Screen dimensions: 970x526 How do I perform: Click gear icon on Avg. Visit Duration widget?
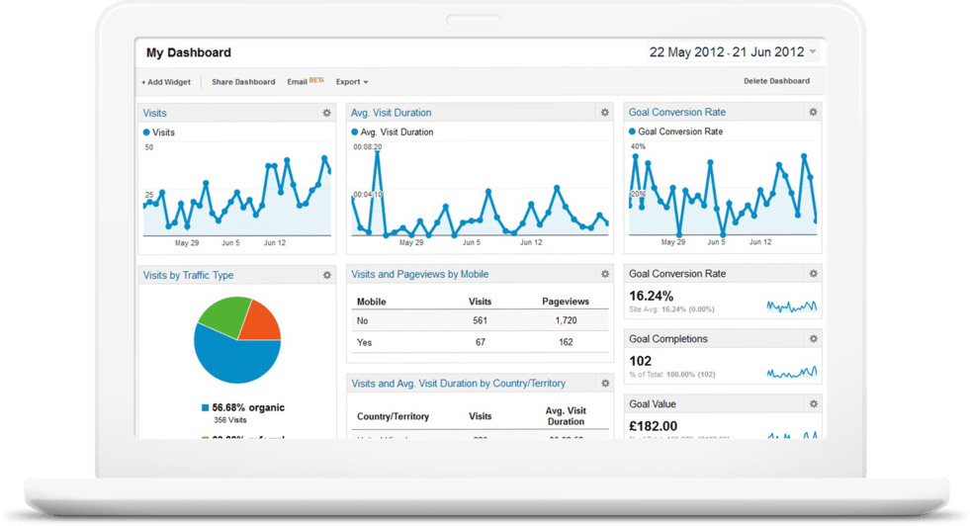click(x=605, y=113)
